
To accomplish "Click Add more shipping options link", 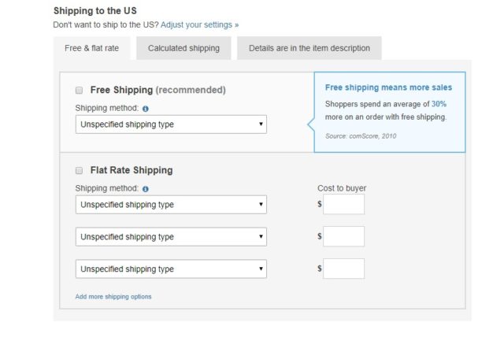I will pos(113,297).
